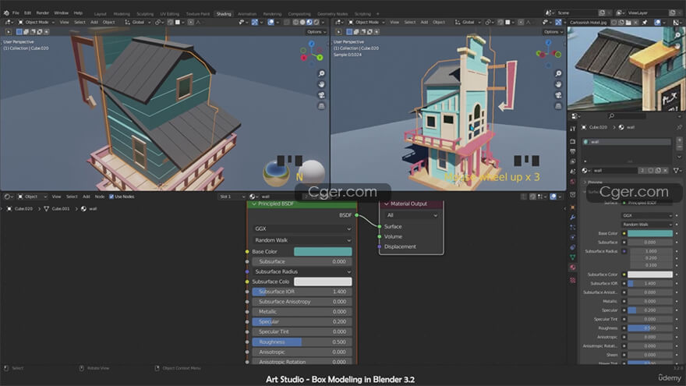
Task: Open All target dropdown in Material Output
Action: [411, 215]
